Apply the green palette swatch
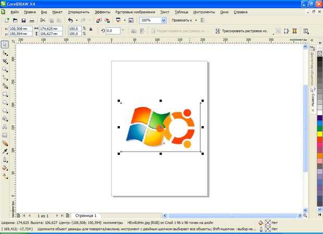Viewport: 323px width, 234px height. [x=320, y=129]
